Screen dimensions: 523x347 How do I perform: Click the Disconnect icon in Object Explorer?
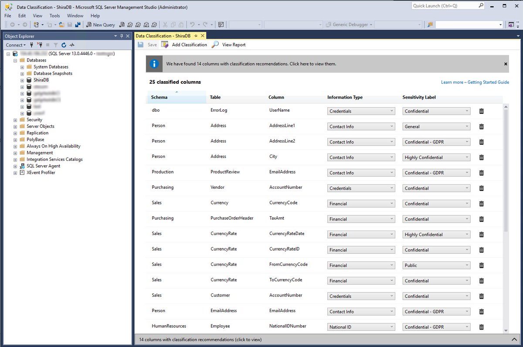pyautogui.click(x=40, y=45)
